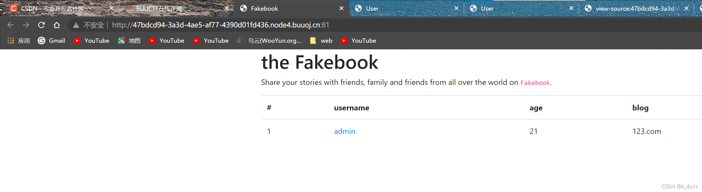The height and width of the screenshot is (192, 702).
Task: Go back with the browser back arrow
Action: point(10,25)
